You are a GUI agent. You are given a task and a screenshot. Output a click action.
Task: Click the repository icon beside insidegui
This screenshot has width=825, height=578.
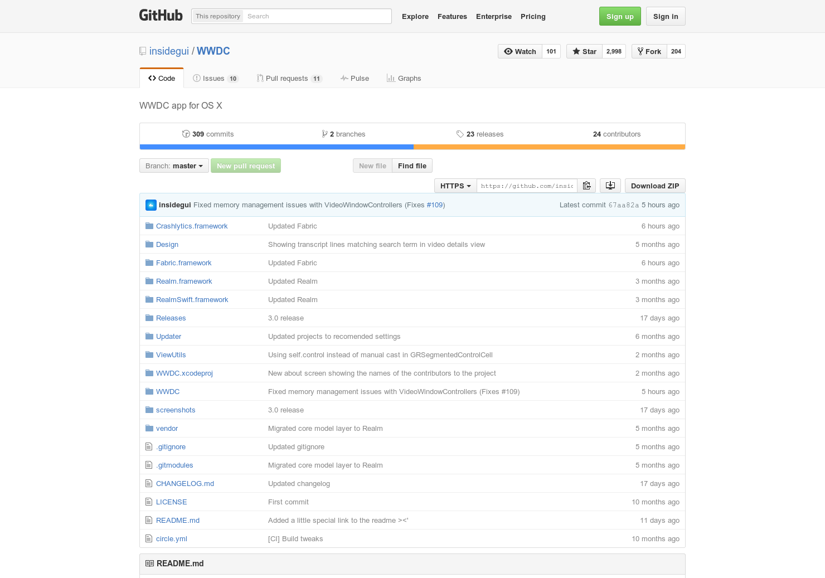coord(143,51)
